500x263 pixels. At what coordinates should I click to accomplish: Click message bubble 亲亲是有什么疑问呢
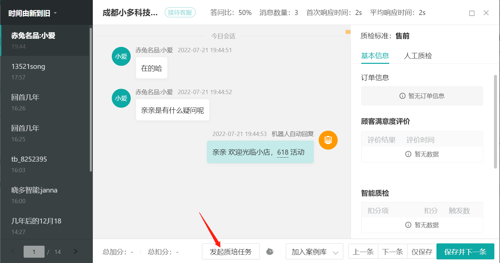click(173, 110)
